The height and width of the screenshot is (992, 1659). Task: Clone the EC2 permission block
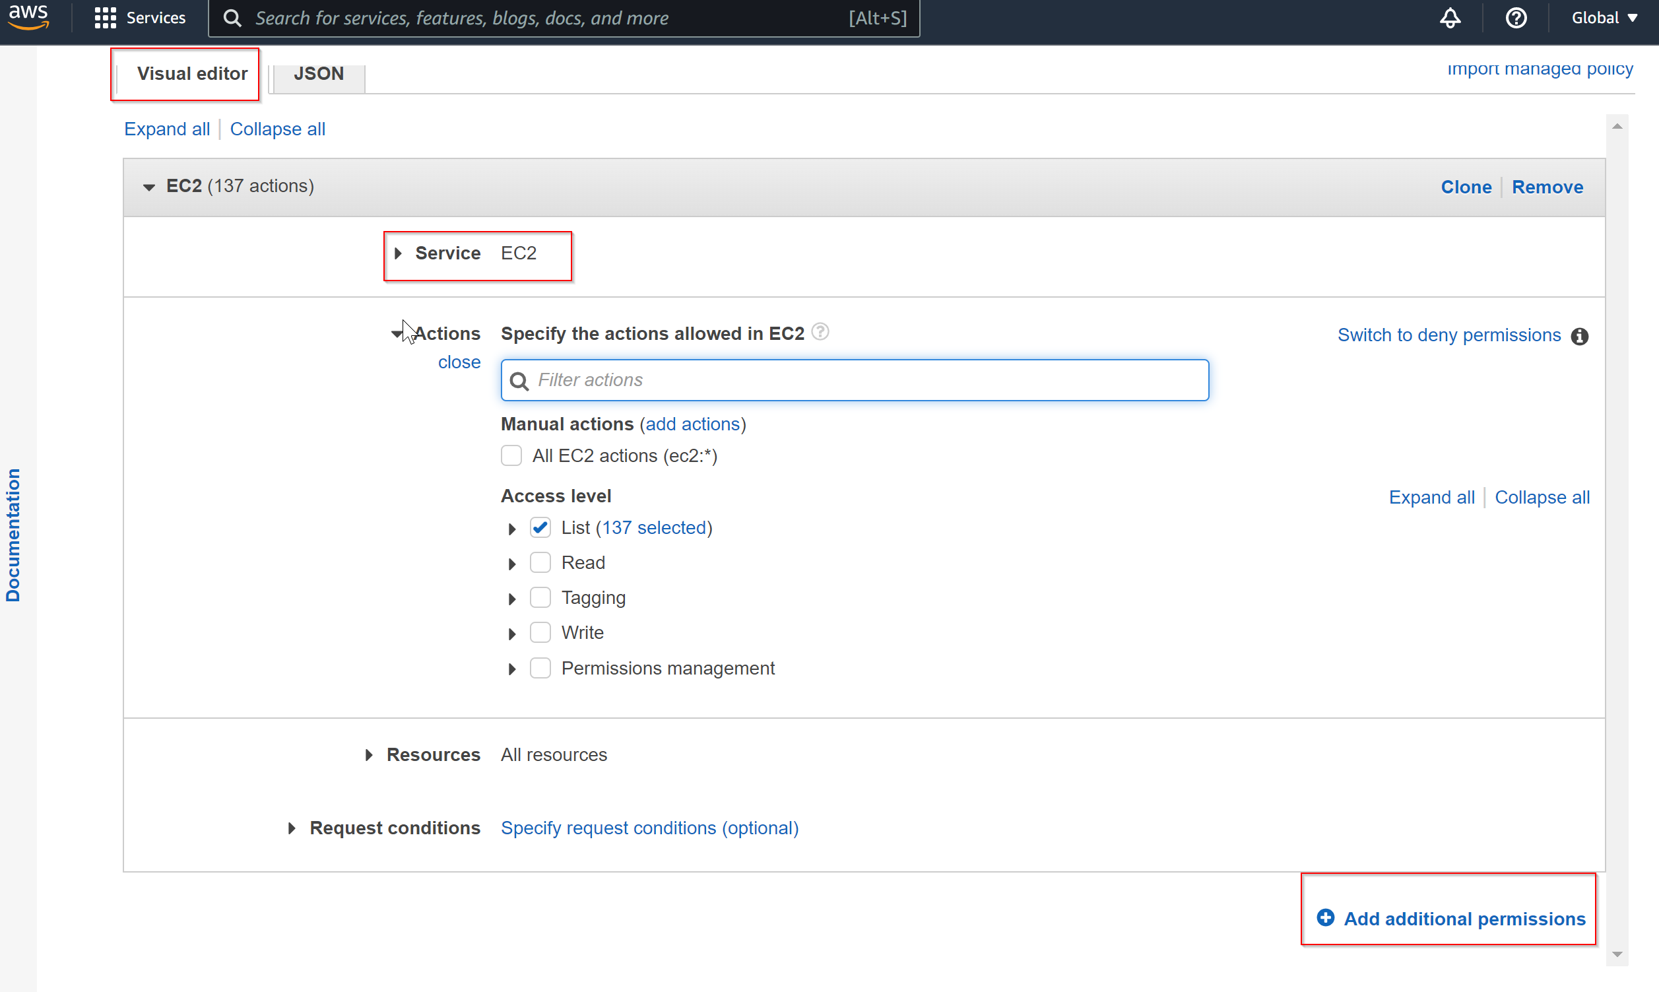(1465, 187)
